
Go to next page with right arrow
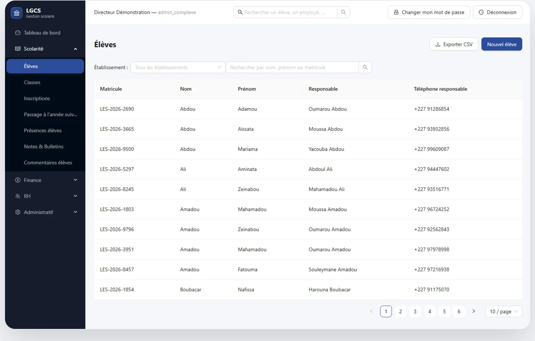click(474, 311)
